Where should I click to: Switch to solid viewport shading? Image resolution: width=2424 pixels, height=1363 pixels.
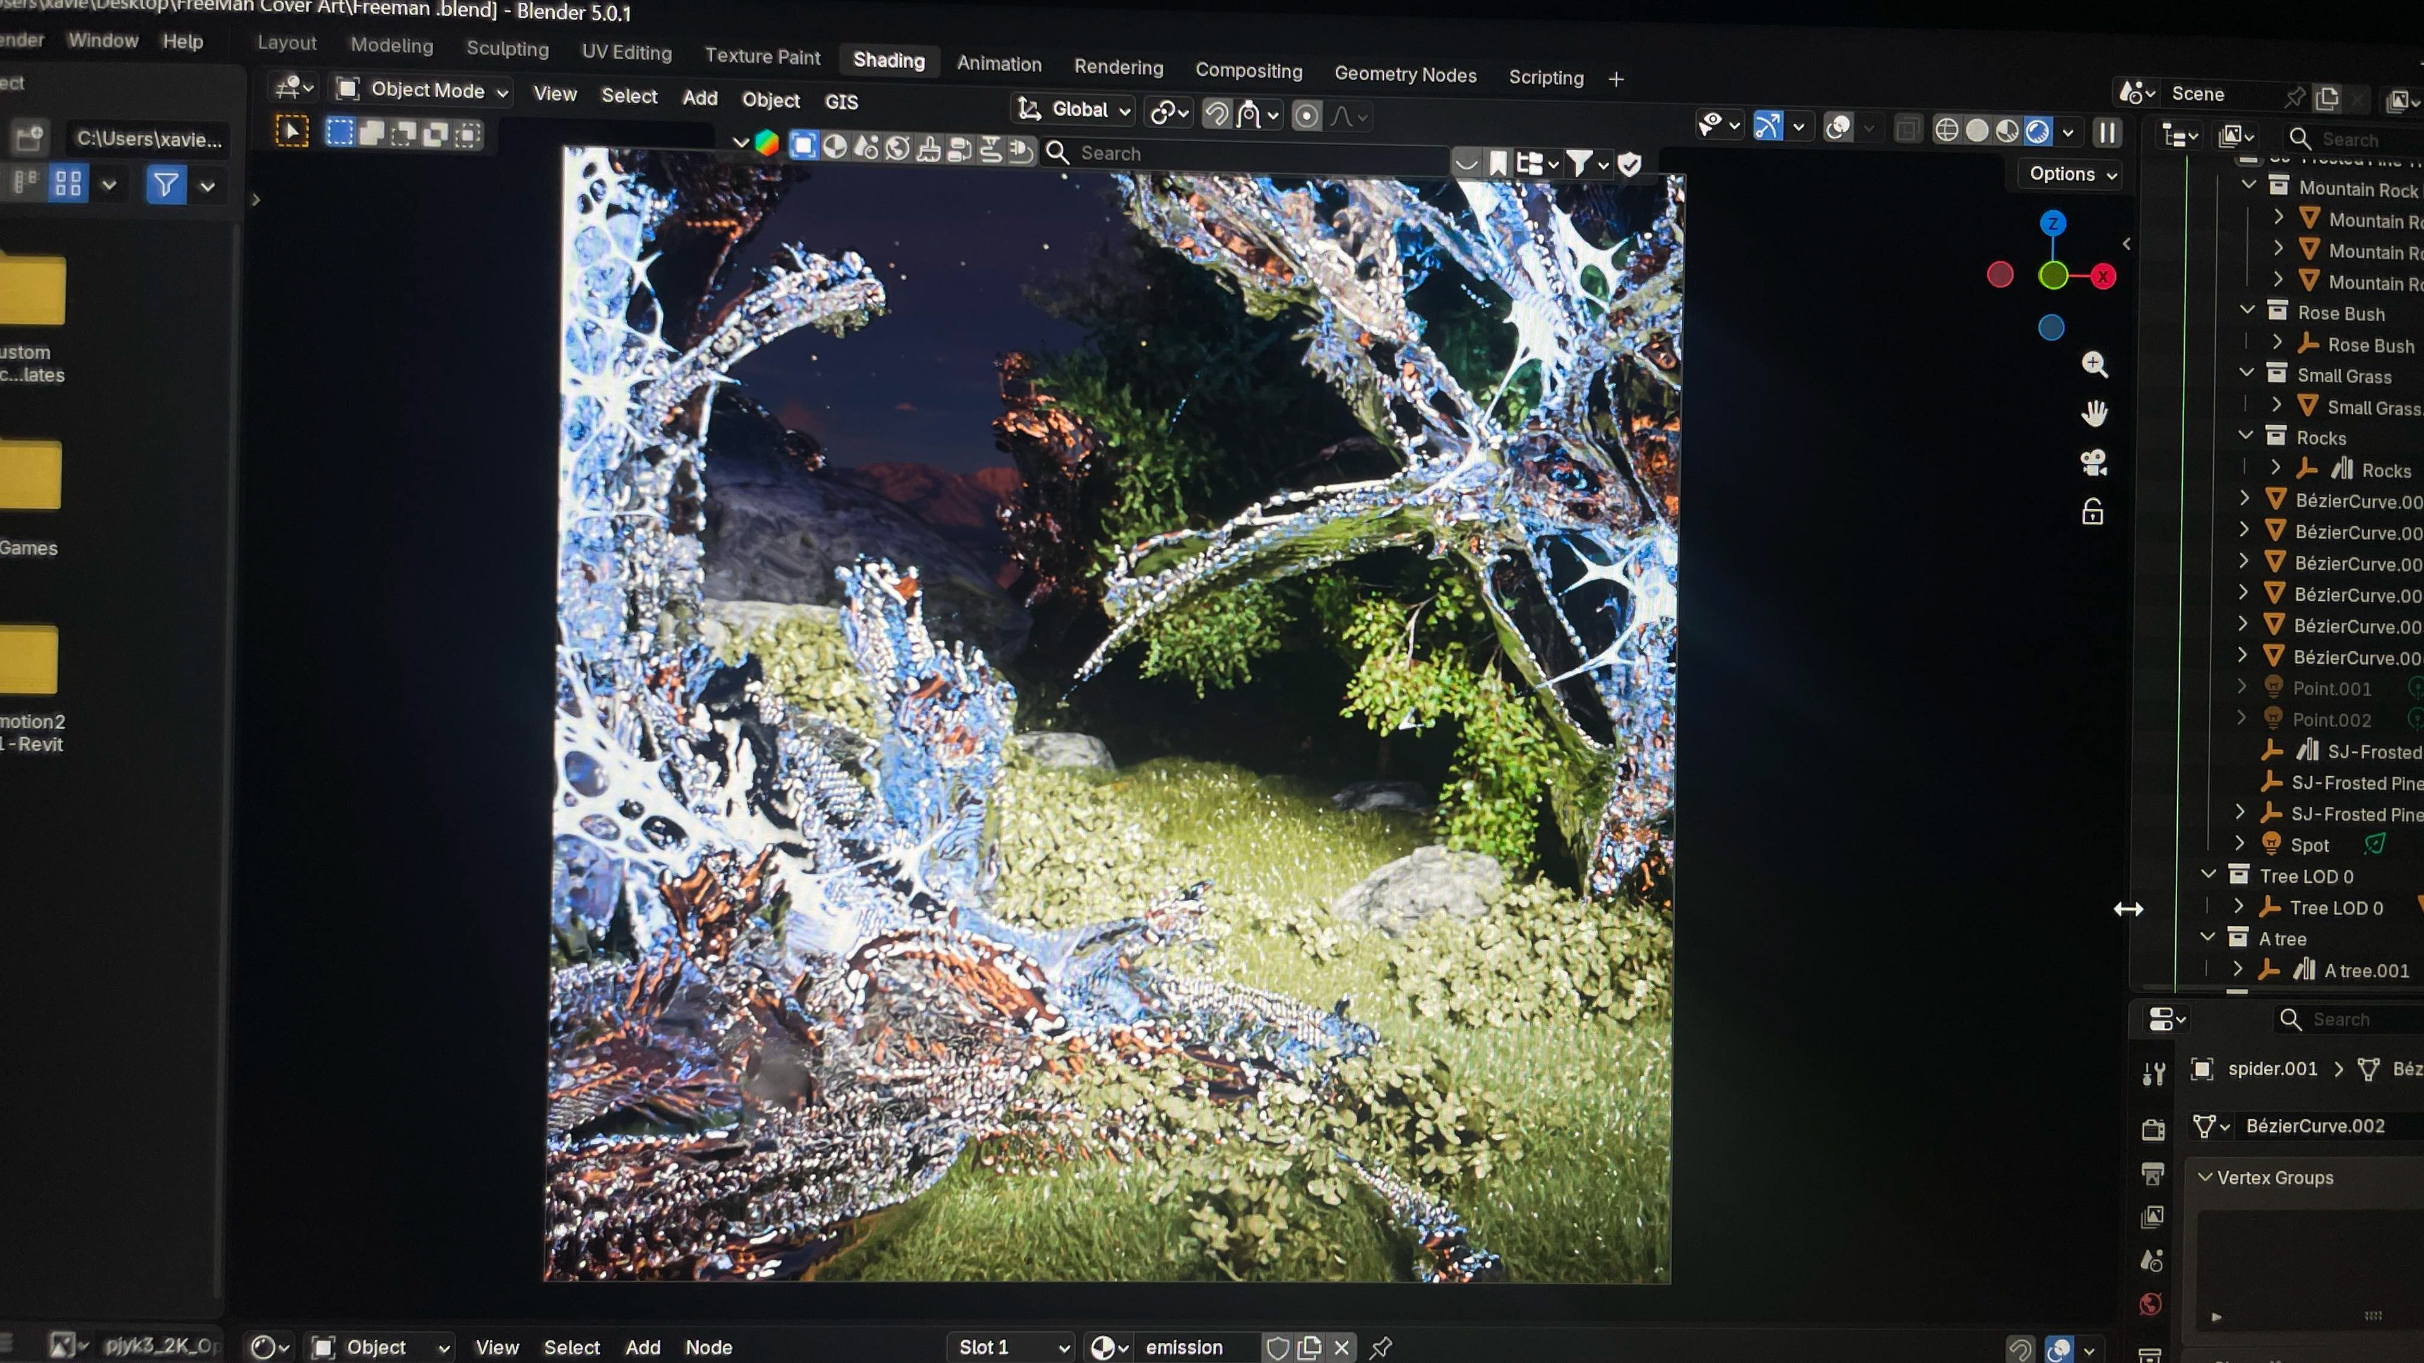[x=1977, y=131]
